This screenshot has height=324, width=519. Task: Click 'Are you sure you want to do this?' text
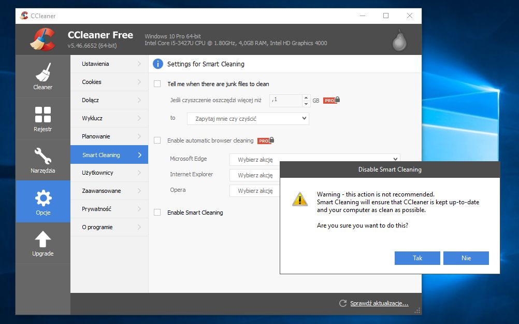(x=363, y=226)
